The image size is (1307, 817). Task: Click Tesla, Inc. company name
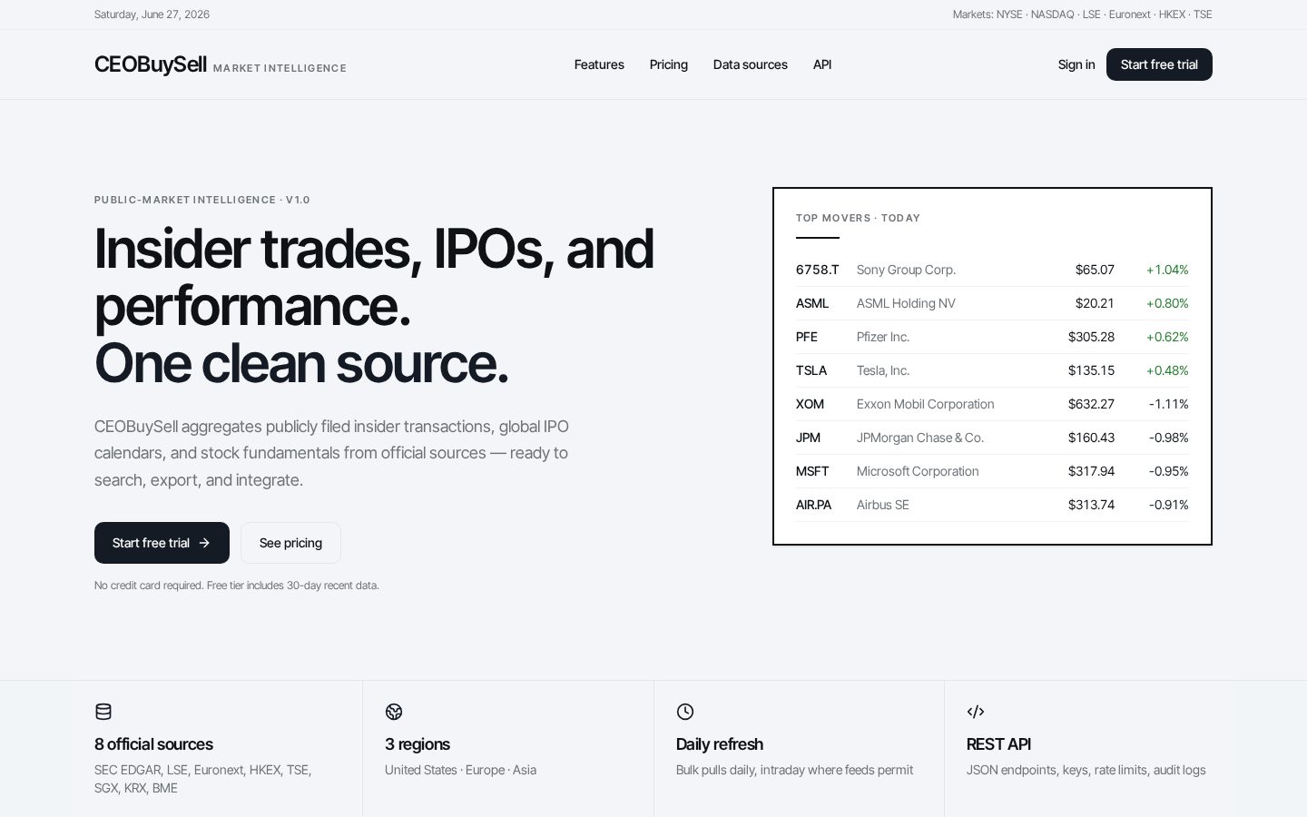pyautogui.click(x=883, y=370)
